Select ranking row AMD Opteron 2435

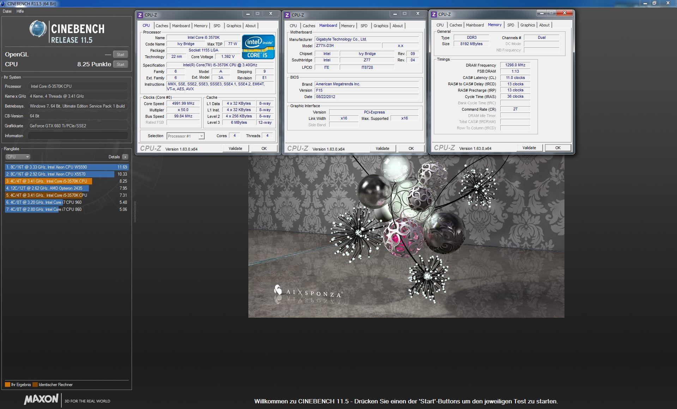67,188
